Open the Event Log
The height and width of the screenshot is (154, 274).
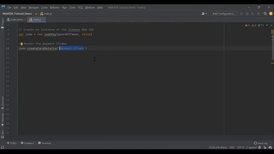261,143
